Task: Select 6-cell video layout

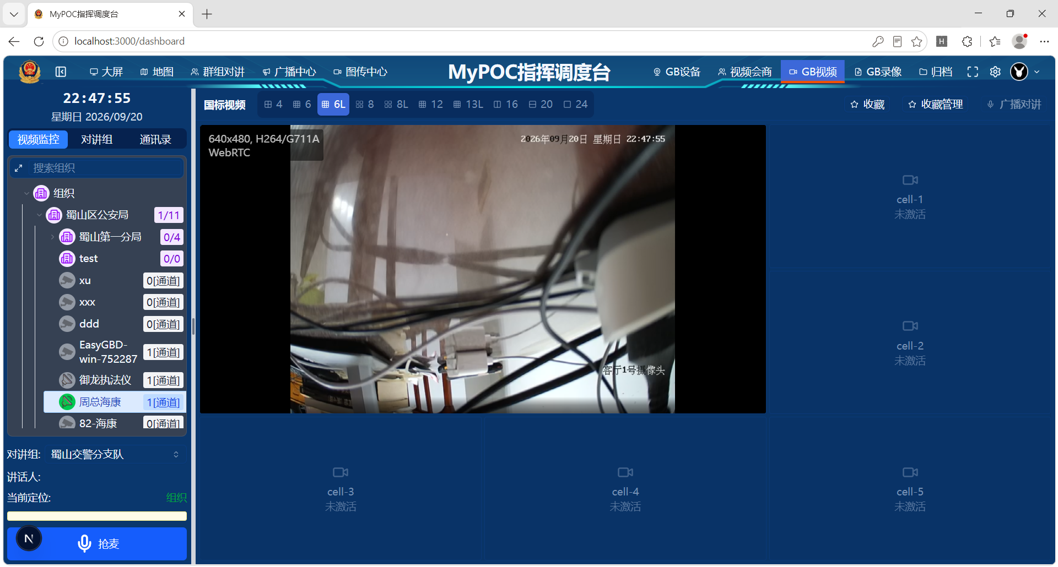Action: tap(302, 104)
